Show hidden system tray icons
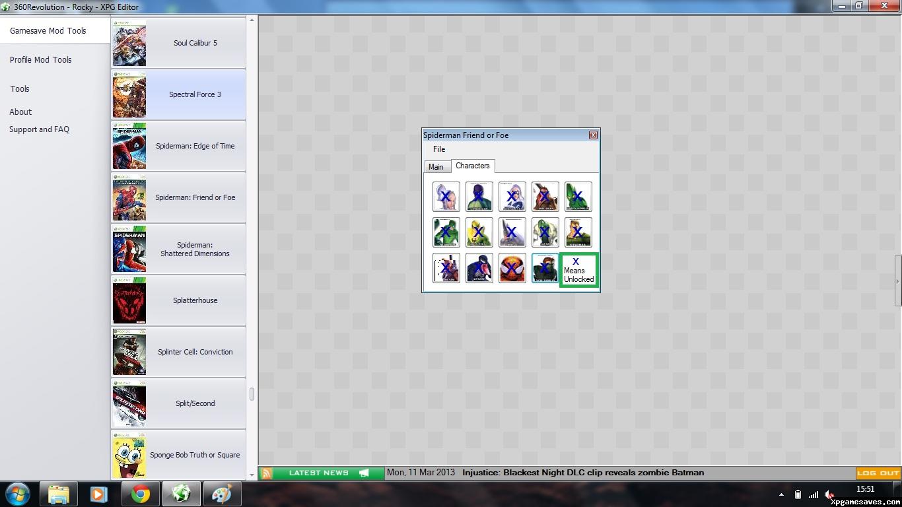902x507 pixels. [x=781, y=494]
